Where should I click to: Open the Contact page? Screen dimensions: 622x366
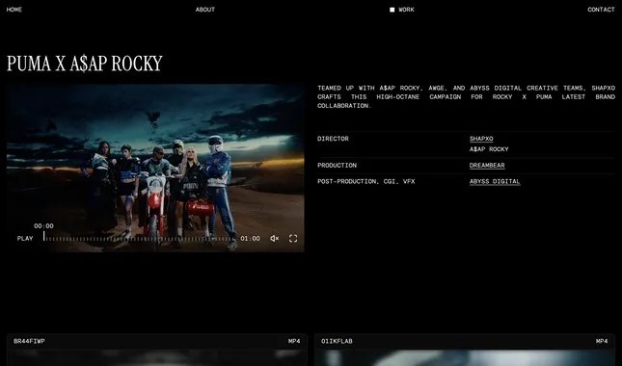click(601, 10)
